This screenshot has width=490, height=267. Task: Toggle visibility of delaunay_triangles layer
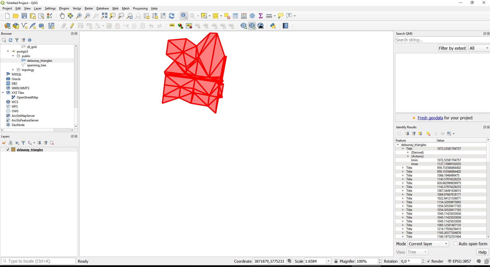[8, 150]
